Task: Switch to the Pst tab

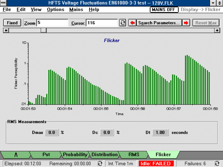Action: [46, 155]
